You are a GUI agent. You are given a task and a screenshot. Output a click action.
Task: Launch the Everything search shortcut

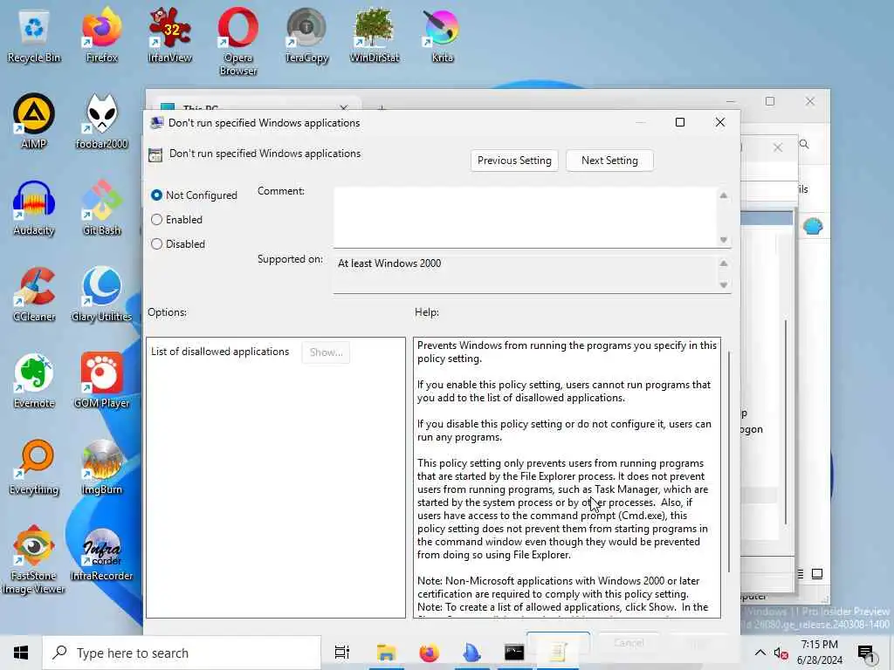click(x=34, y=468)
